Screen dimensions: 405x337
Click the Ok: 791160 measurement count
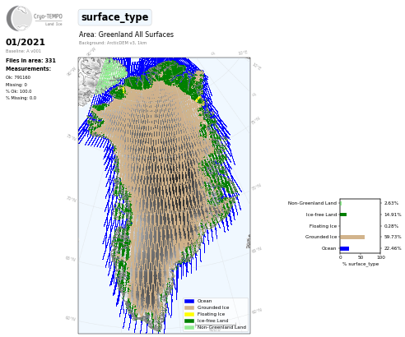[x=18, y=77]
